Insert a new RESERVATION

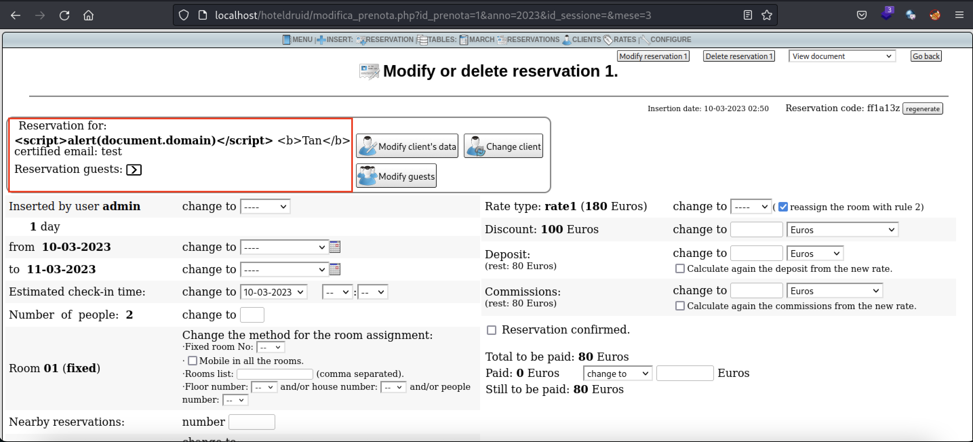coord(385,39)
